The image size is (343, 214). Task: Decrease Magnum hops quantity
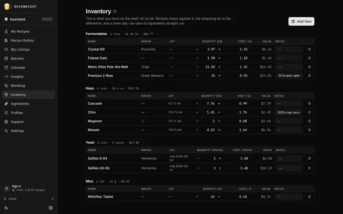coord(197,121)
